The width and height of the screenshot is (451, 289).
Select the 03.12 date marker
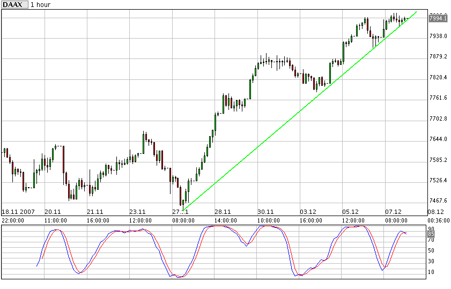[308, 212]
